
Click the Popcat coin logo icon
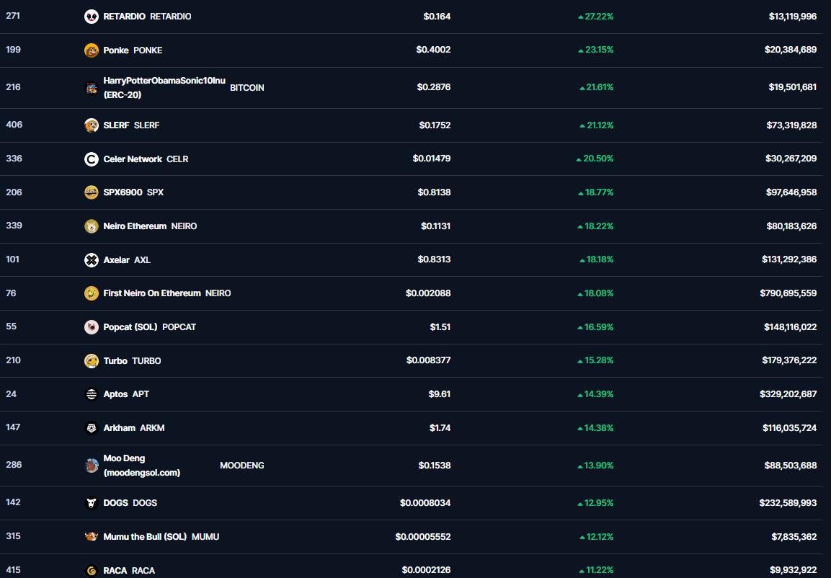[92, 327]
